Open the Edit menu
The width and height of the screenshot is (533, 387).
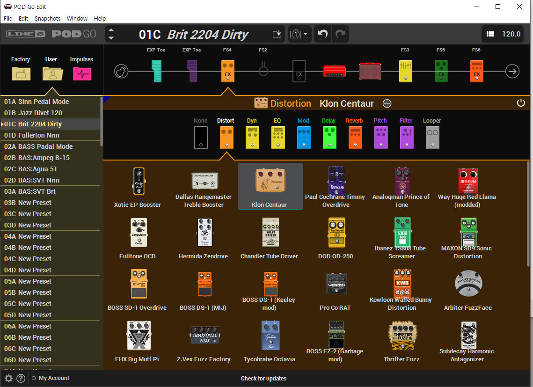23,18
